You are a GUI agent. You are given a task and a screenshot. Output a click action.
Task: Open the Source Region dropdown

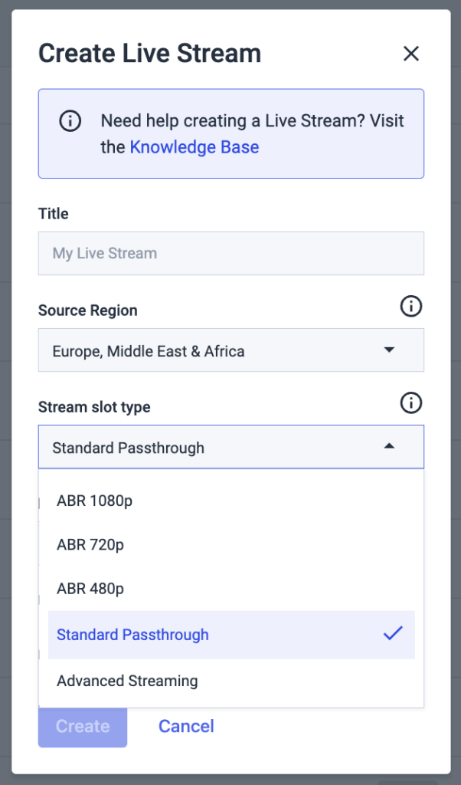(230, 350)
